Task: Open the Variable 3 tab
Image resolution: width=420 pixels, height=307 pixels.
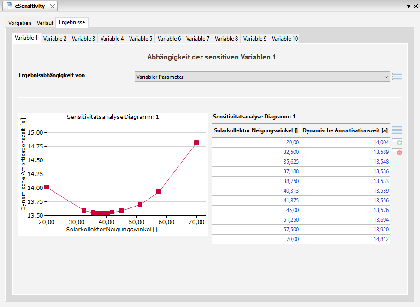Action: (x=83, y=39)
